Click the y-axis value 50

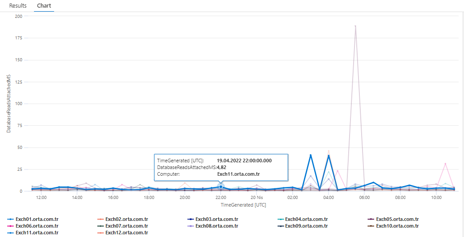[19, 148]
